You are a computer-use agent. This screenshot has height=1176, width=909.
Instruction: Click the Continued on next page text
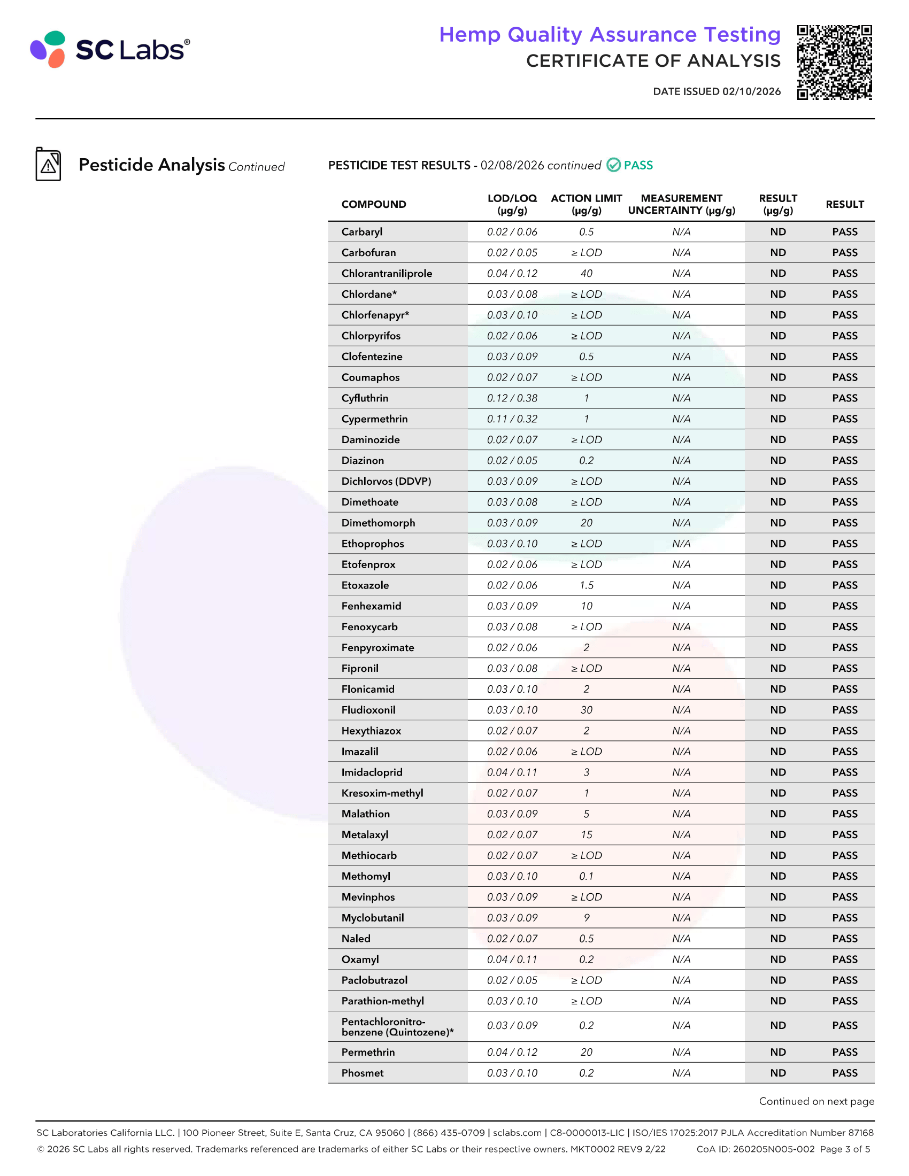pos(816,1102)
